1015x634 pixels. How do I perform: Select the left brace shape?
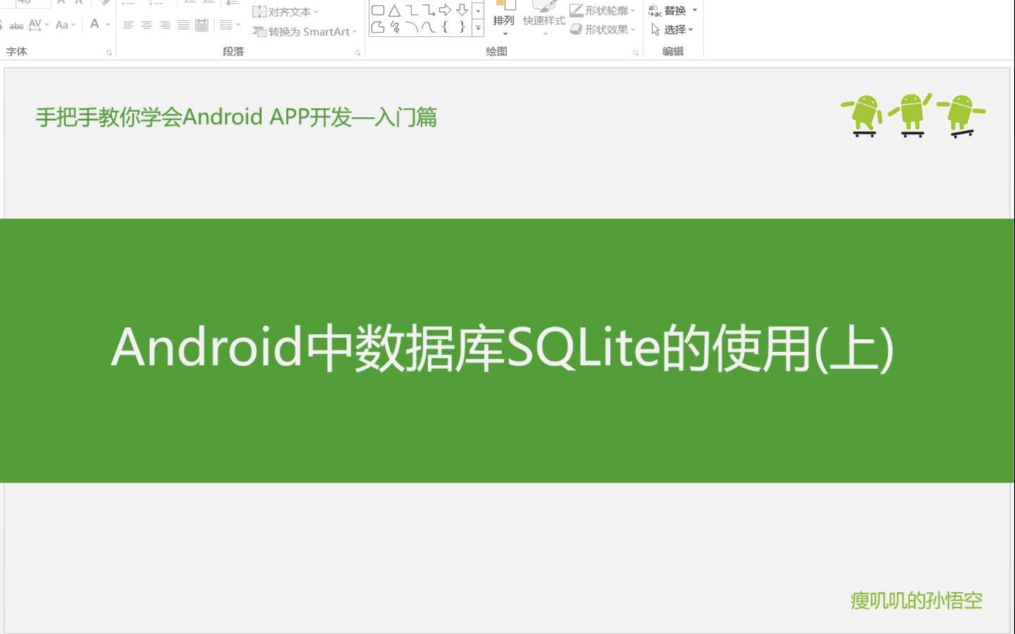(x=445, y=27)
